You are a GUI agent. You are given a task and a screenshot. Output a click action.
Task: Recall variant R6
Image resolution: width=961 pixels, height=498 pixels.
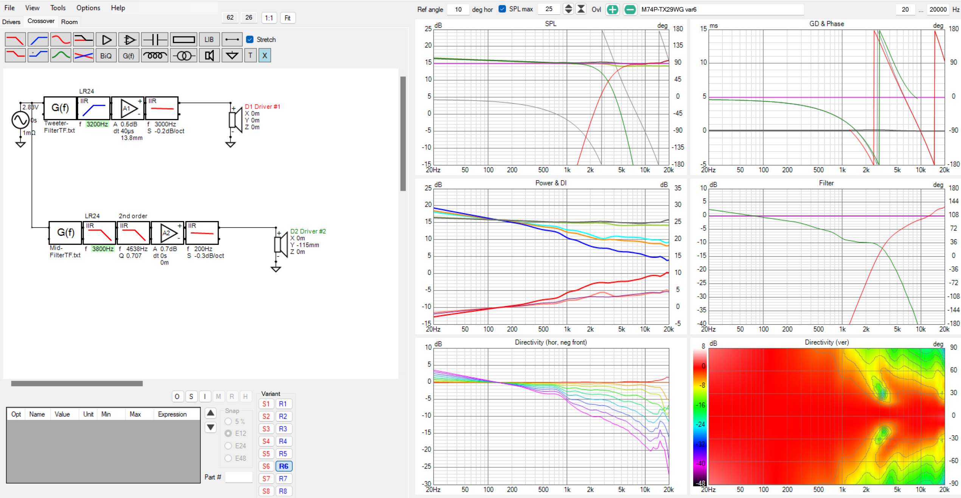click(x=284, y=466)
